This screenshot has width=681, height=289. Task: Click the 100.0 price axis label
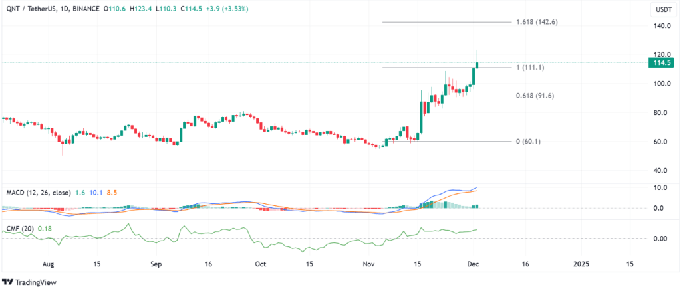coord(663,84)
